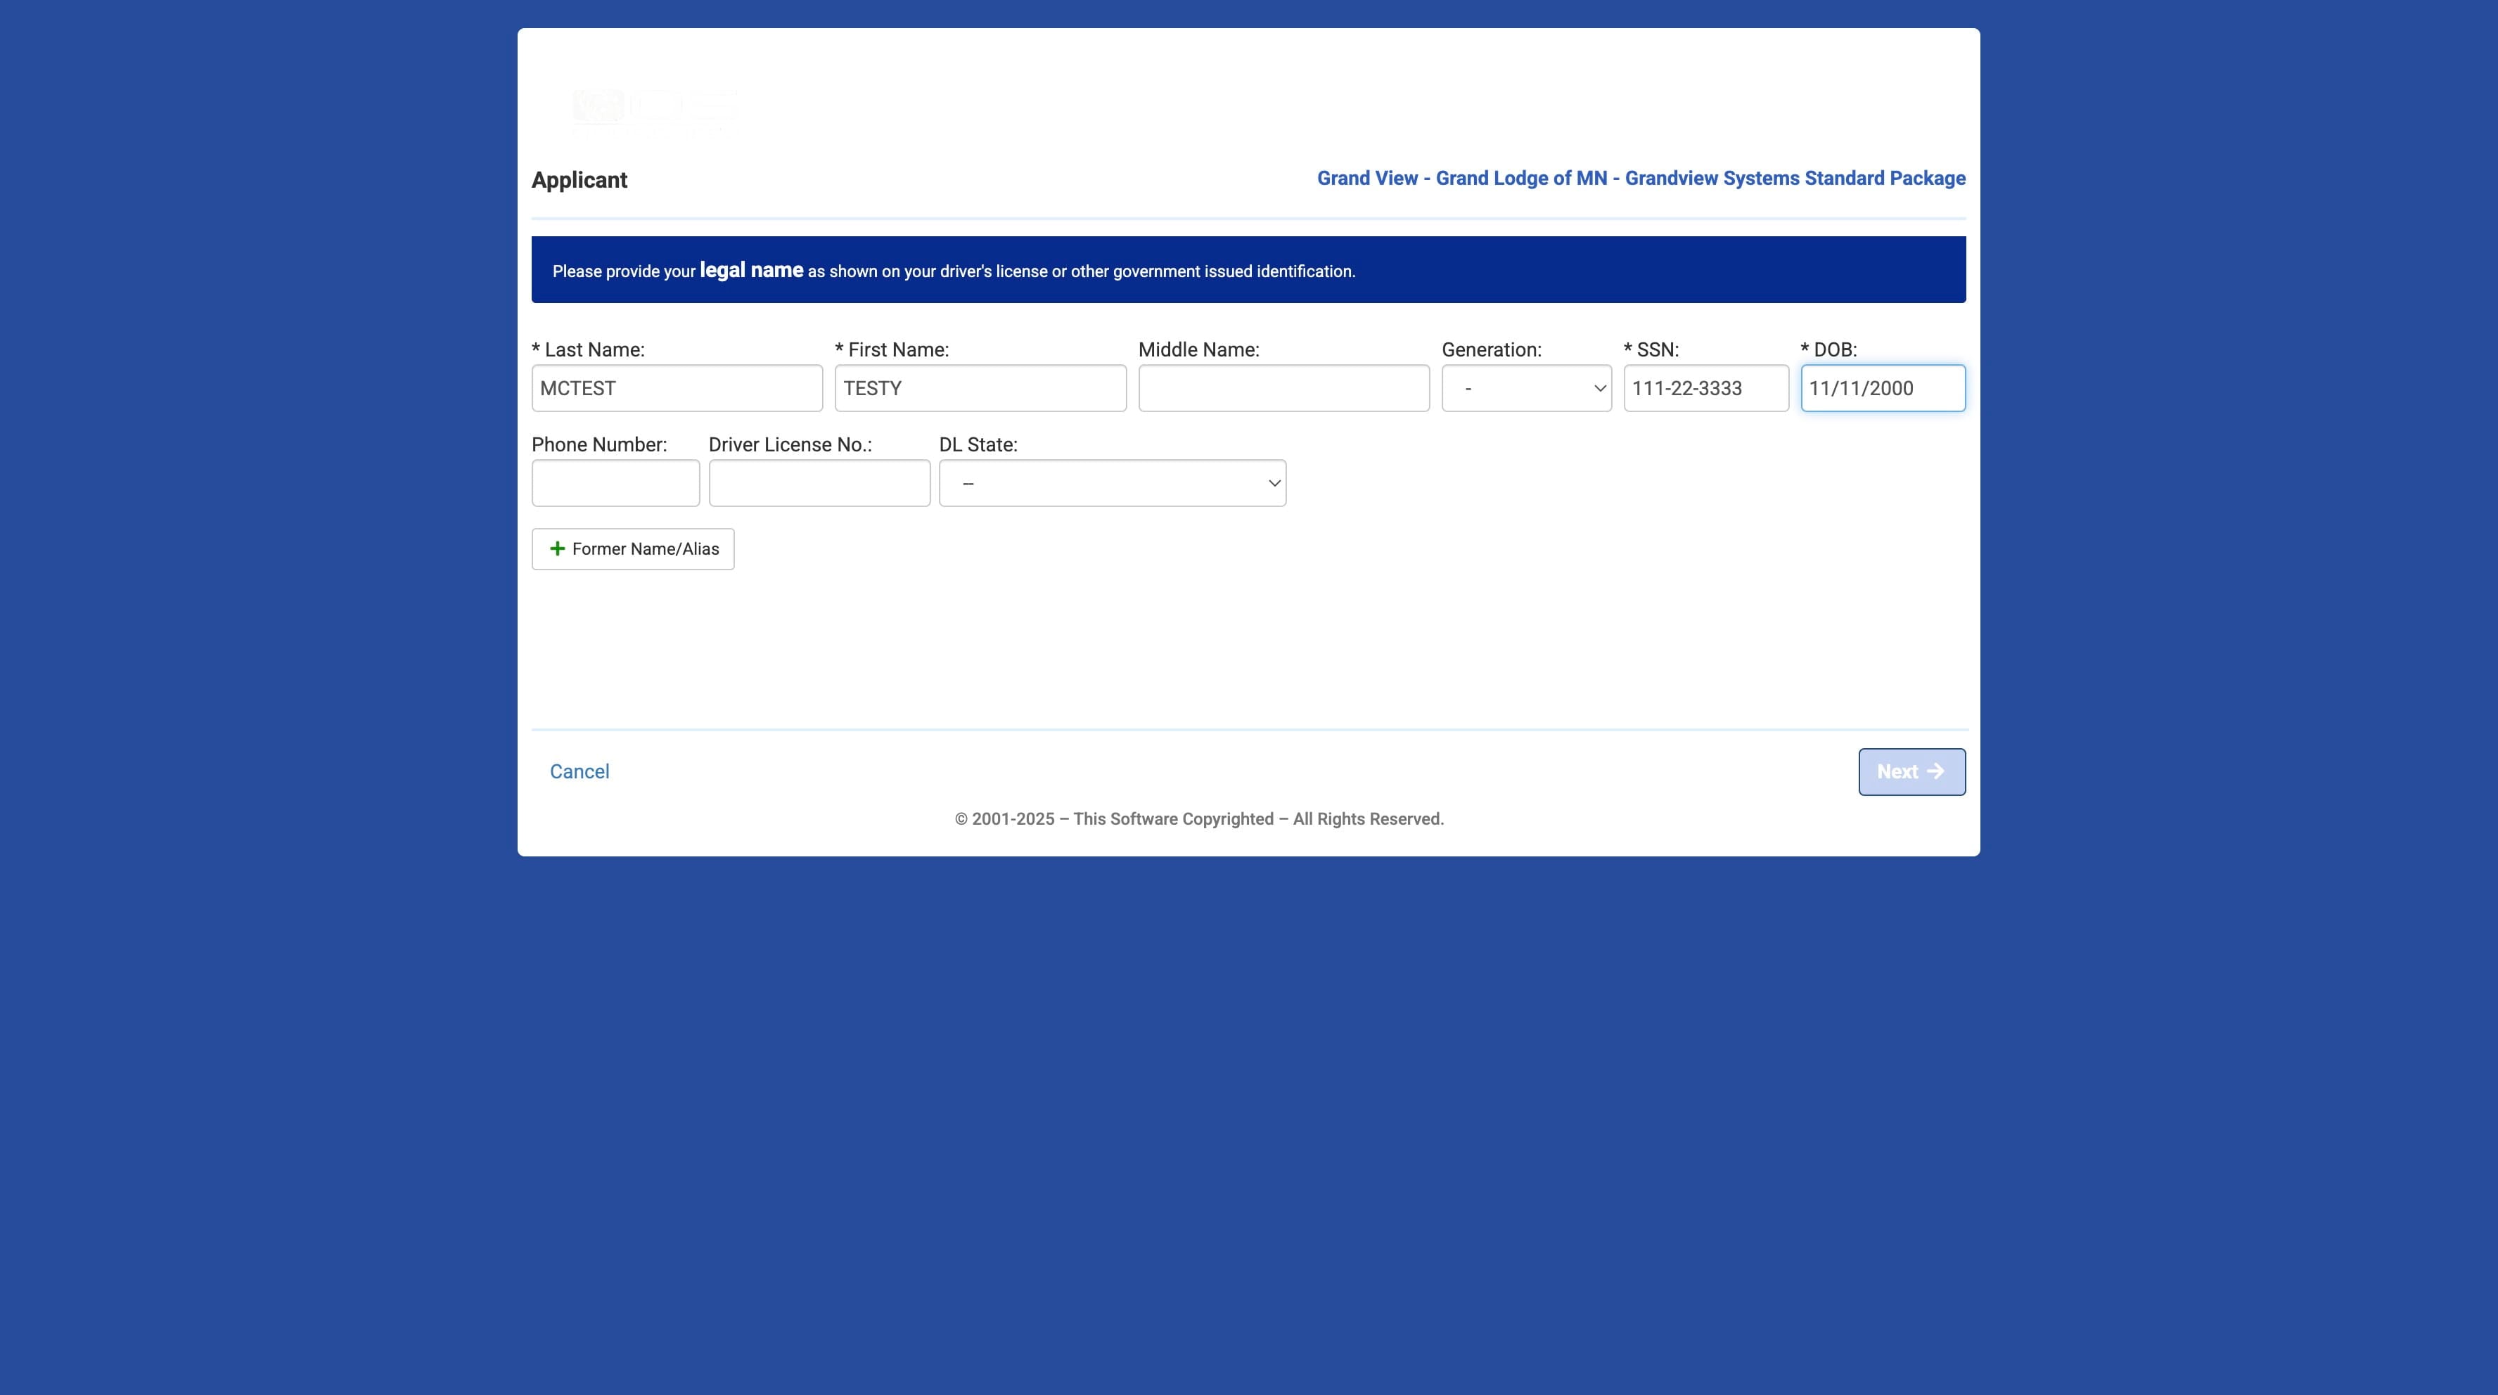The width and height of the screenshot is (2498, 1395).
Task: Click the copyright notice text
Action: click(x=1200, y=819)
